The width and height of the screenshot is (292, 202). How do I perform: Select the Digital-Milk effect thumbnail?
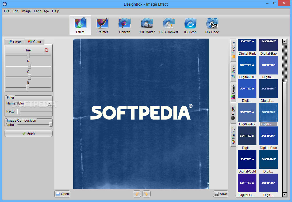[247, 112]
